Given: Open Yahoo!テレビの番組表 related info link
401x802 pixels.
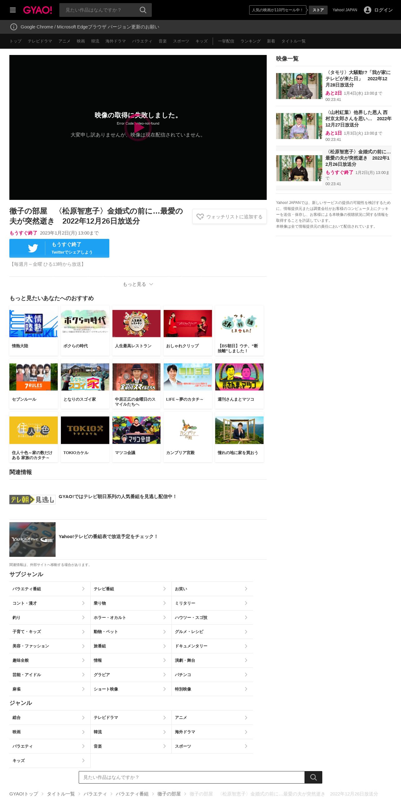Looking at the screenshot, I should click(108, 537).
